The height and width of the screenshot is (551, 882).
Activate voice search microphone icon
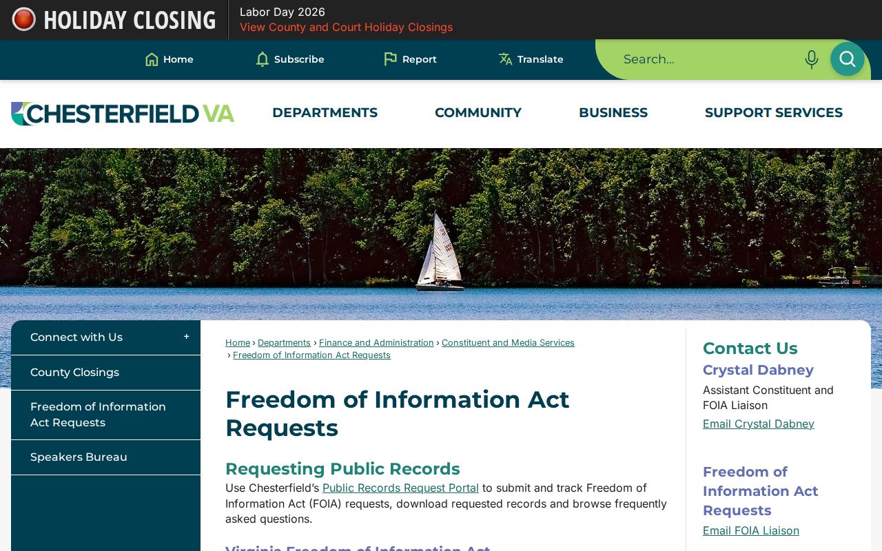tap(812, 59)
